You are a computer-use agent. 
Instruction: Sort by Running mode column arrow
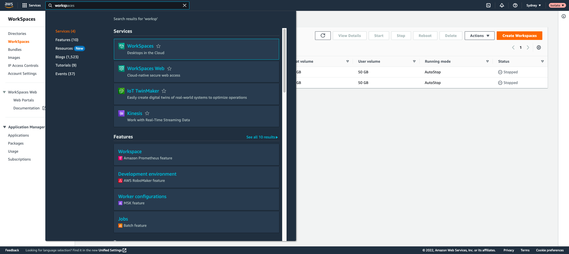pos(488,62)
